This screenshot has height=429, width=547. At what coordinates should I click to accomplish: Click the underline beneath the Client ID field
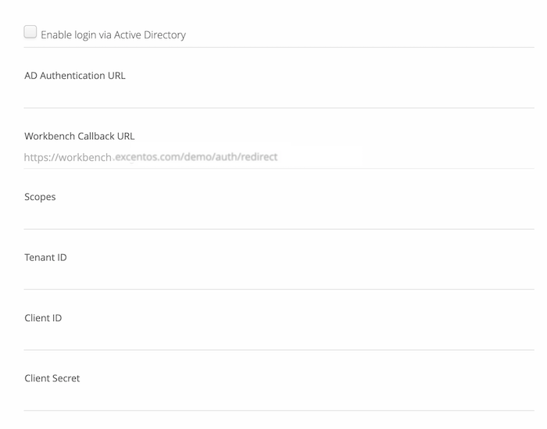(x=279, y=350)
